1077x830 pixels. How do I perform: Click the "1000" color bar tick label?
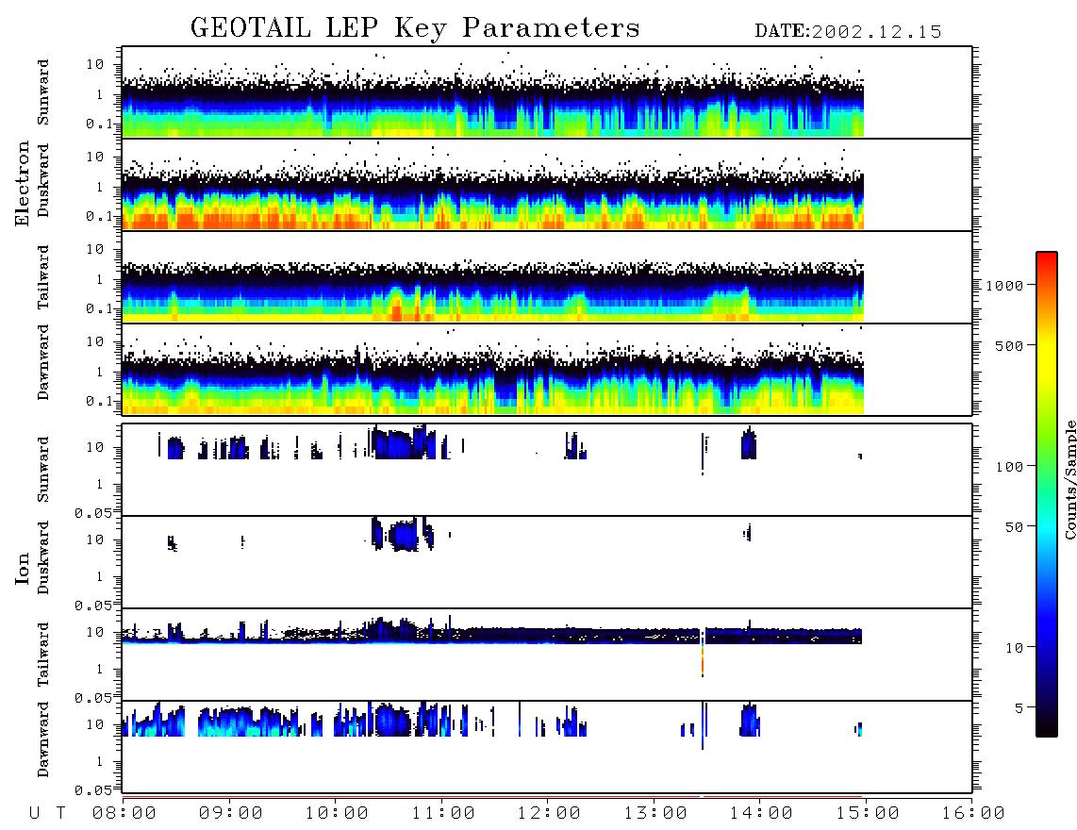click(x=1004, y=286)
